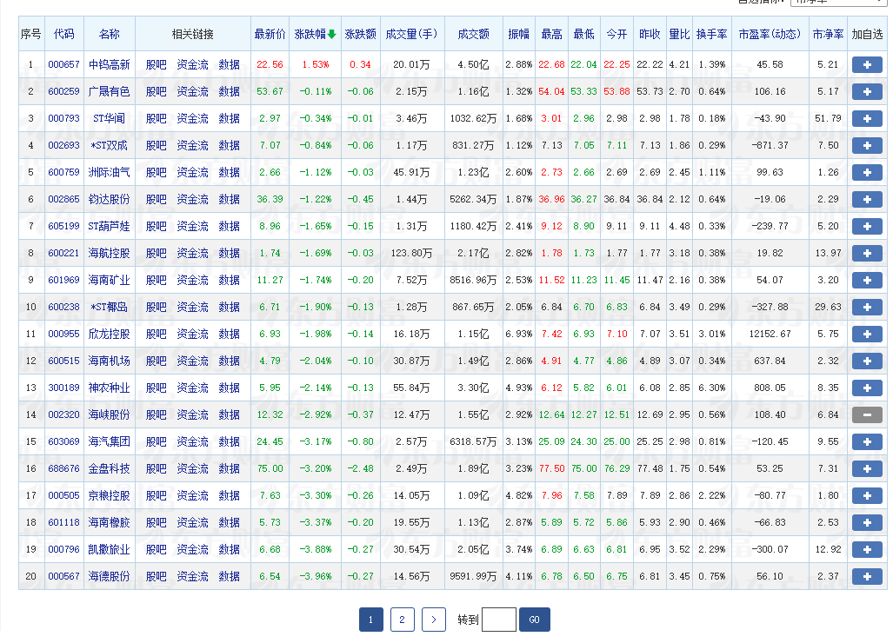Open stock code 601118 link

pos(63,523)
